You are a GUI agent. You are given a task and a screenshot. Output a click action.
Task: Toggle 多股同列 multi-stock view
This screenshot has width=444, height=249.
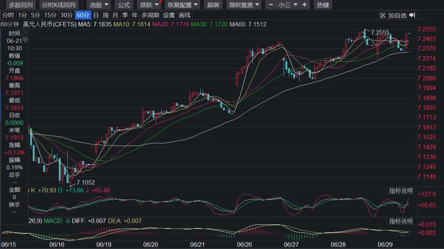21,5
